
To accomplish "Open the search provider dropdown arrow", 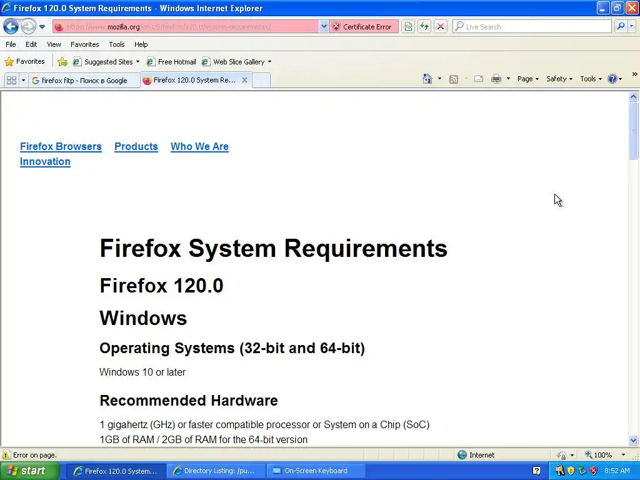I will [631, 26].
